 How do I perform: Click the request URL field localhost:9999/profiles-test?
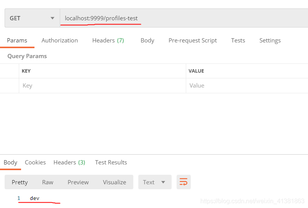pos(184,18)
